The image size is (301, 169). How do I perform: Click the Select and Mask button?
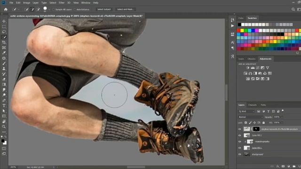pyautogui.click(x=126, y=9)
